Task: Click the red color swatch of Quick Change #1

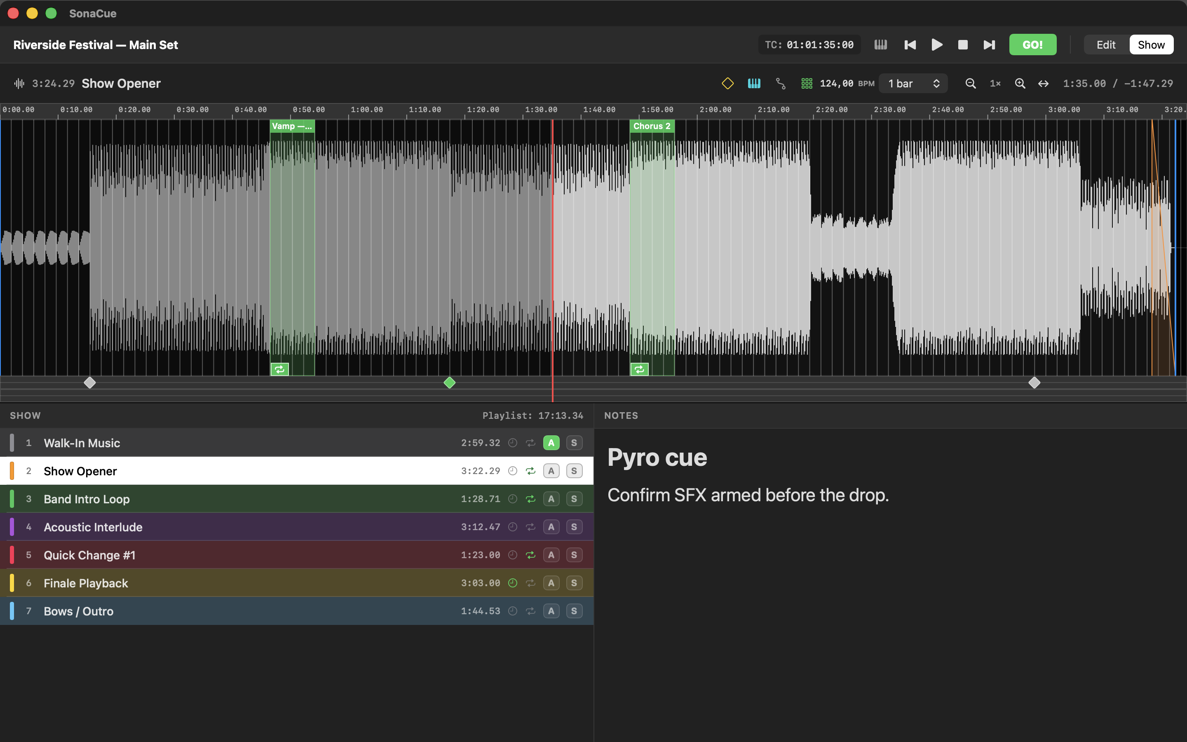Action: [x=12, y=554]
